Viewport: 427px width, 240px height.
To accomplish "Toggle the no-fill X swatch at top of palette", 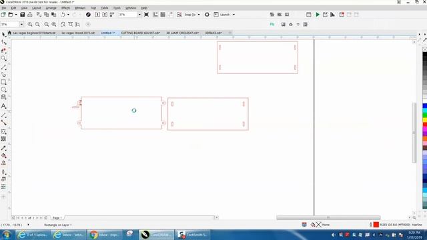I will [425, 49].
